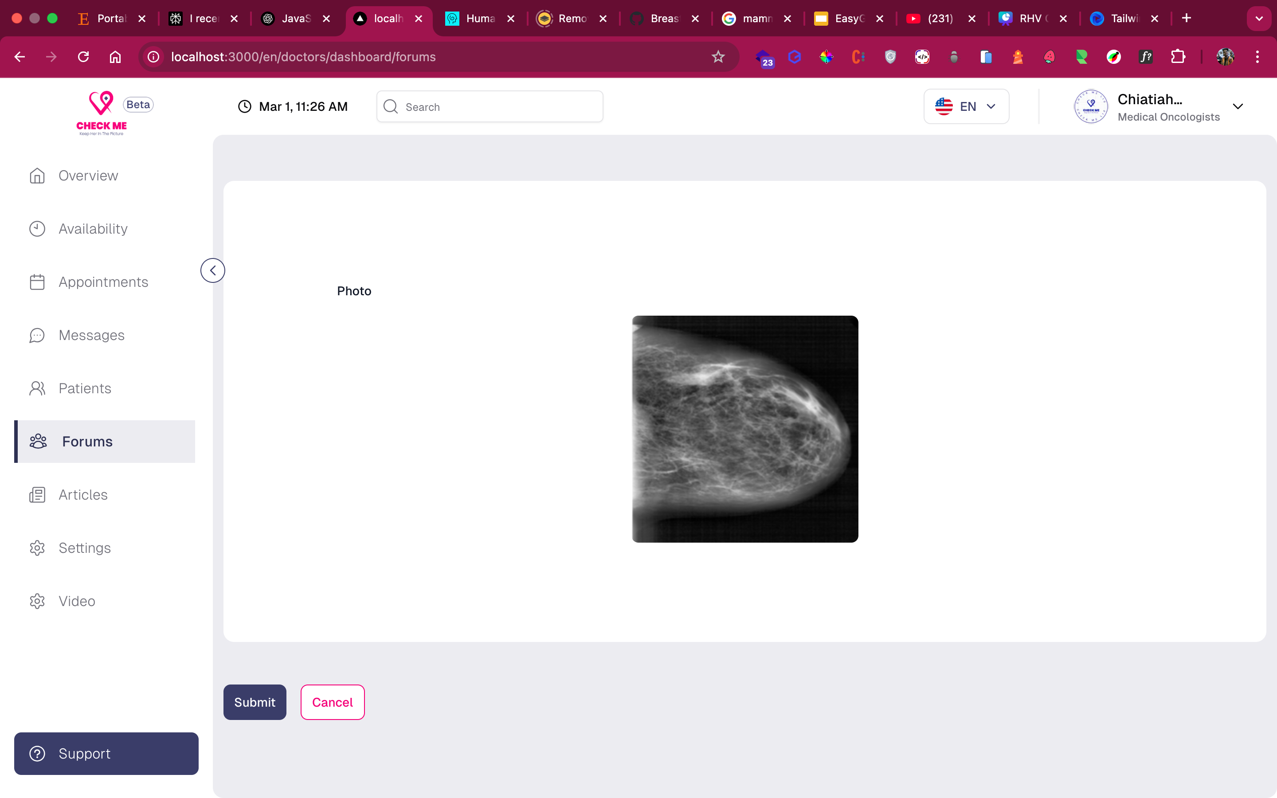Viewport: 1277px width, 798px height.
Task: Click the Appointments calendar icon
Action: click(x=37, y=282)
